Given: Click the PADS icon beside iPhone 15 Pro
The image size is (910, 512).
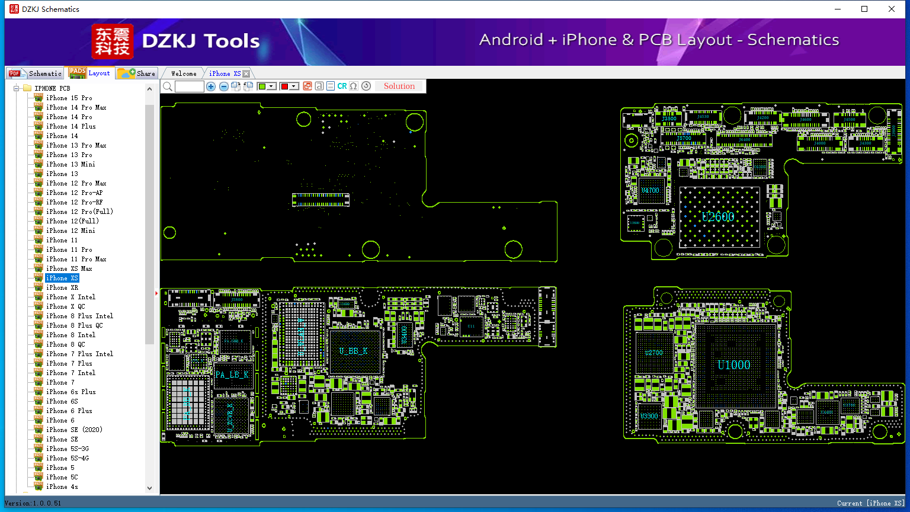Looking at the screenshot, I should 39,98.
